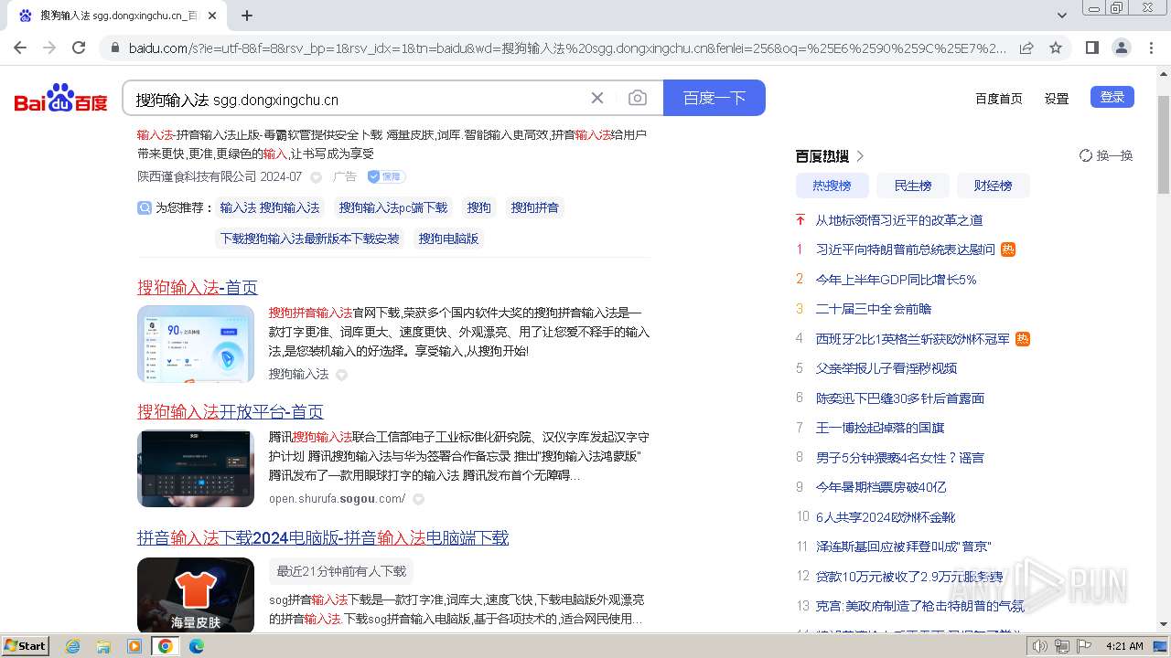Open dropdown next to 广告 label
The image size is (1171, 658).
pos(316,177)
